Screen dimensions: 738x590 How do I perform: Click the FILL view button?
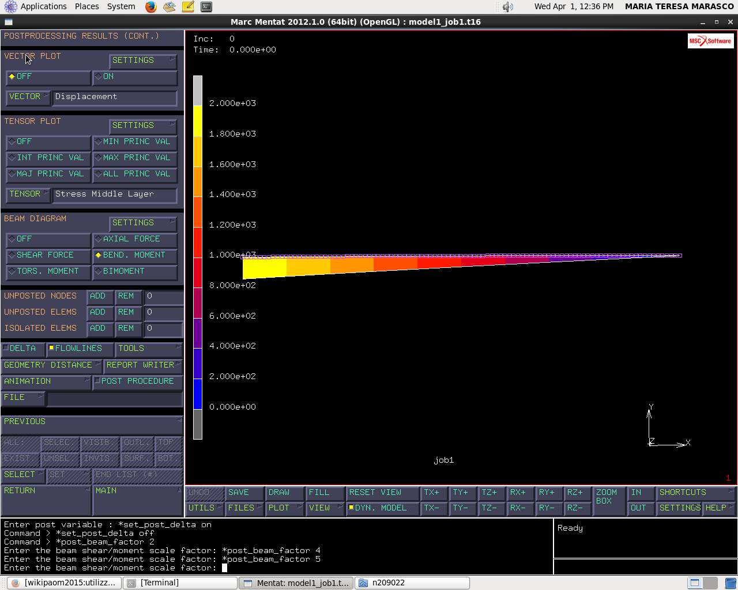click(325, 493)
